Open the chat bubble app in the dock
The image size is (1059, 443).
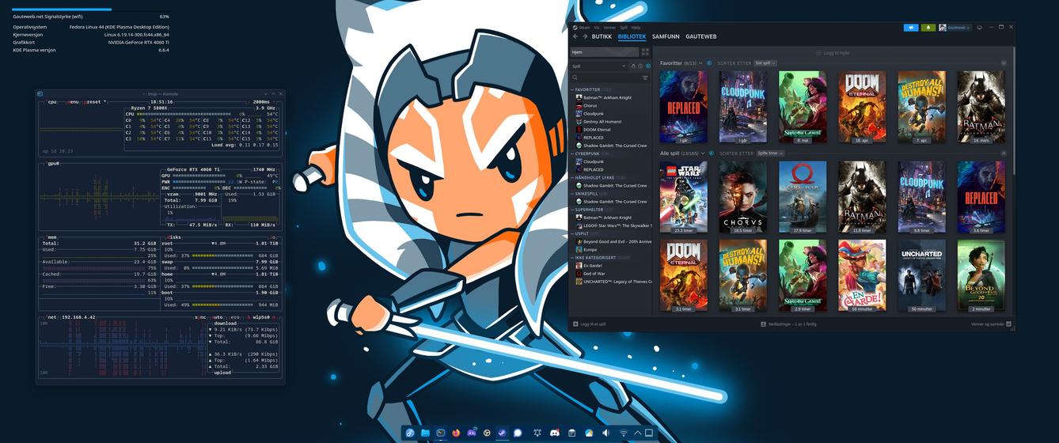518,433
